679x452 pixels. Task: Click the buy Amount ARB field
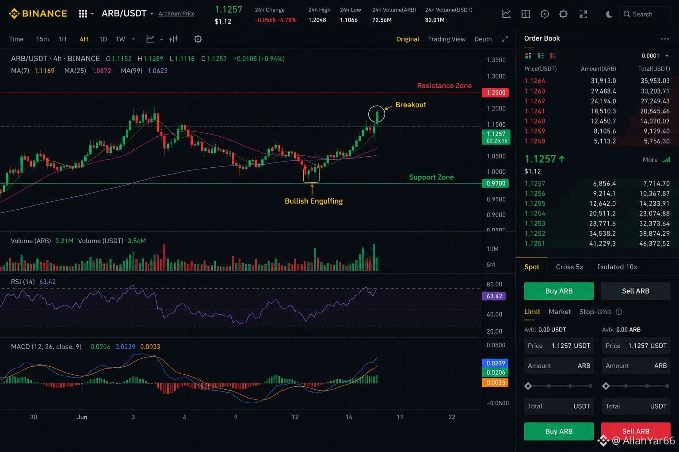coord(559,365)
